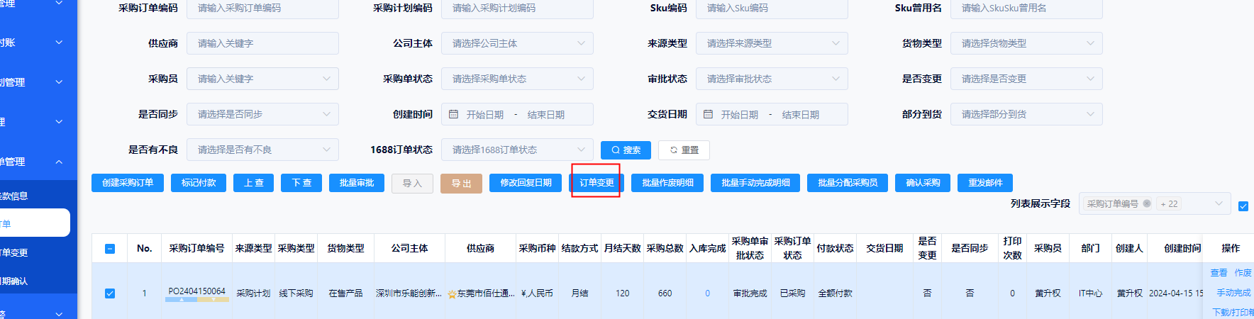Click the 创建采购订单 button
Image resolution: width=1254 pixels, height=319 pixels.
point(128,183)
